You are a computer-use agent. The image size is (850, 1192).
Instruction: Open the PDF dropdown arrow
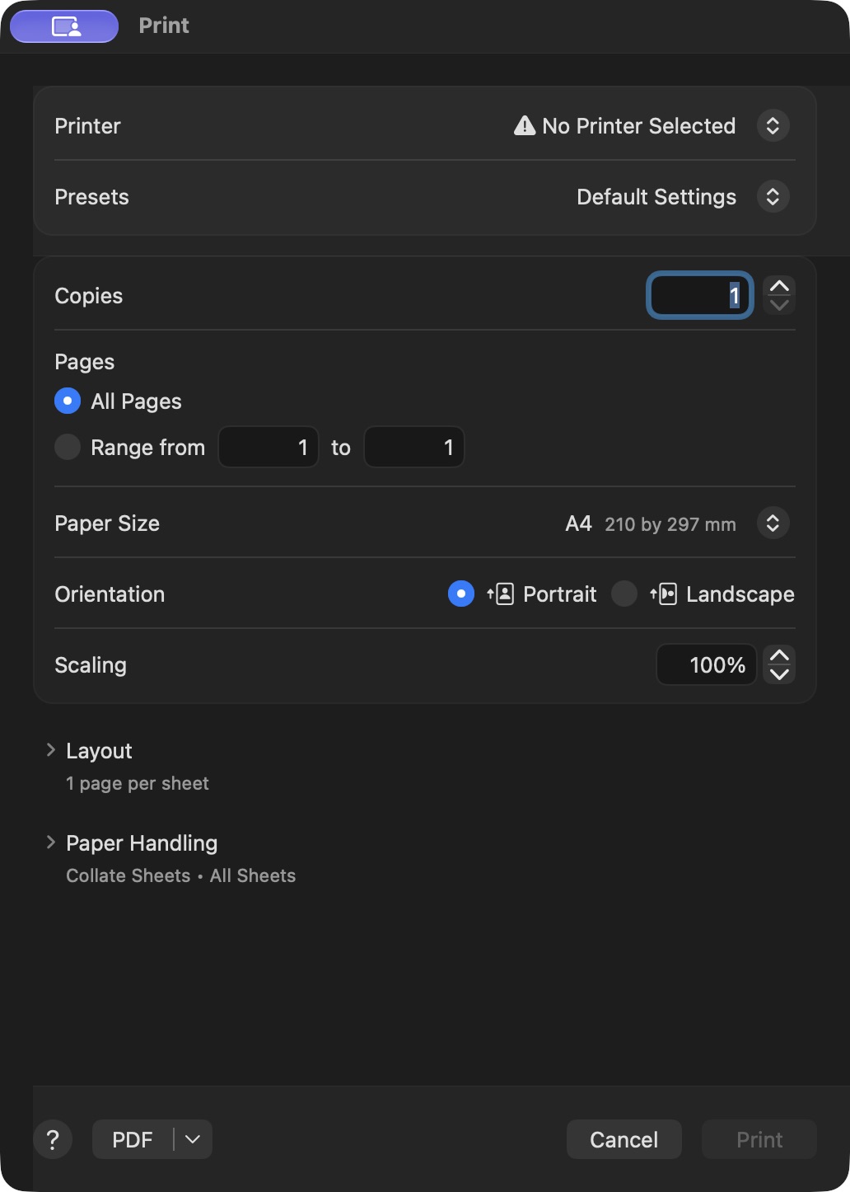[193, 1139]
